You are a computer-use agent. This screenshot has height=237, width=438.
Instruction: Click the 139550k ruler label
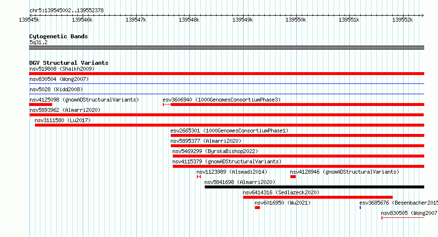pos(296,20)
